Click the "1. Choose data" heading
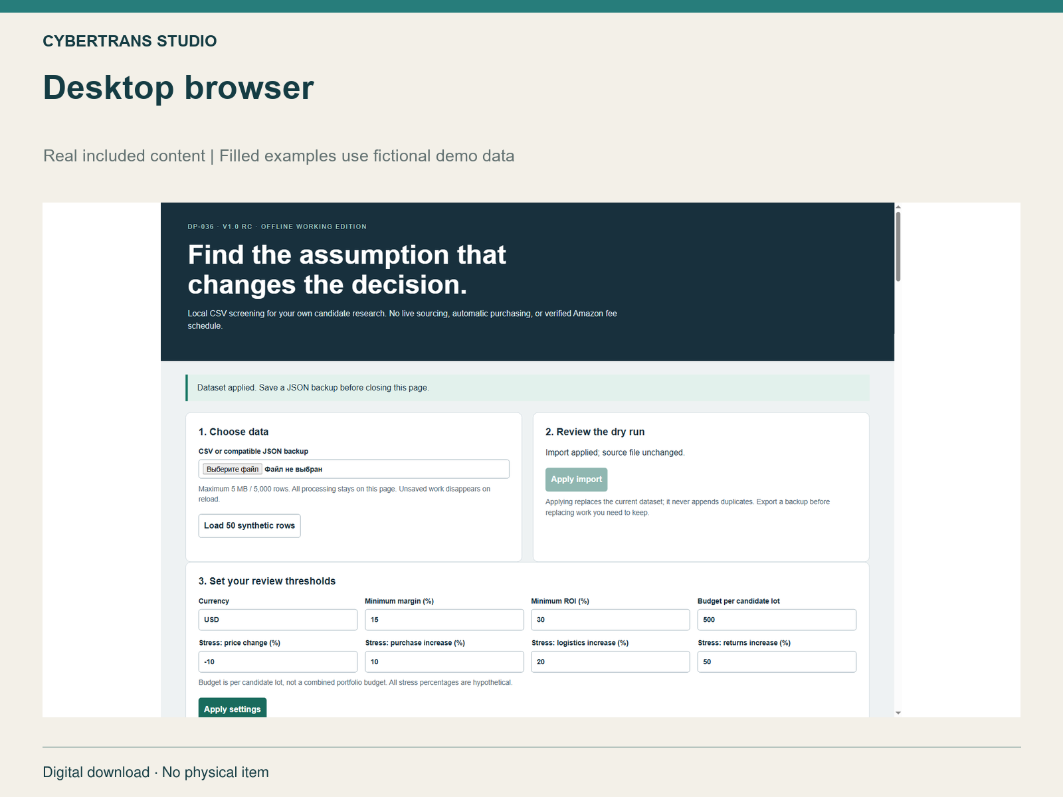This screenshot has width=1063, height=797. pyautogui.click(x=233, y=432)
